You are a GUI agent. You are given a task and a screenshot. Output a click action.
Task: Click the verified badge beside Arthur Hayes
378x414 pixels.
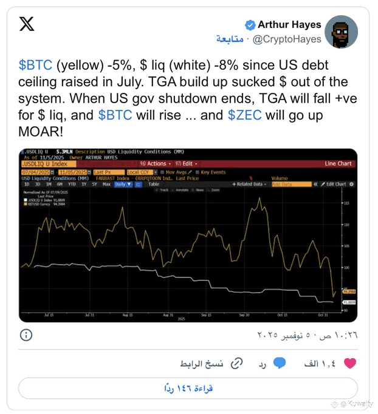[250, 25]
